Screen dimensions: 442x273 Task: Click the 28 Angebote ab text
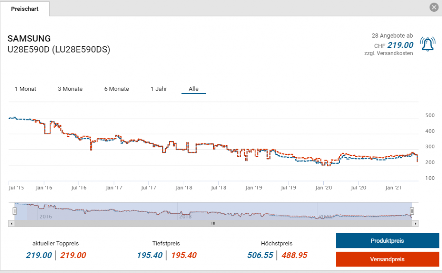(392, 35)
